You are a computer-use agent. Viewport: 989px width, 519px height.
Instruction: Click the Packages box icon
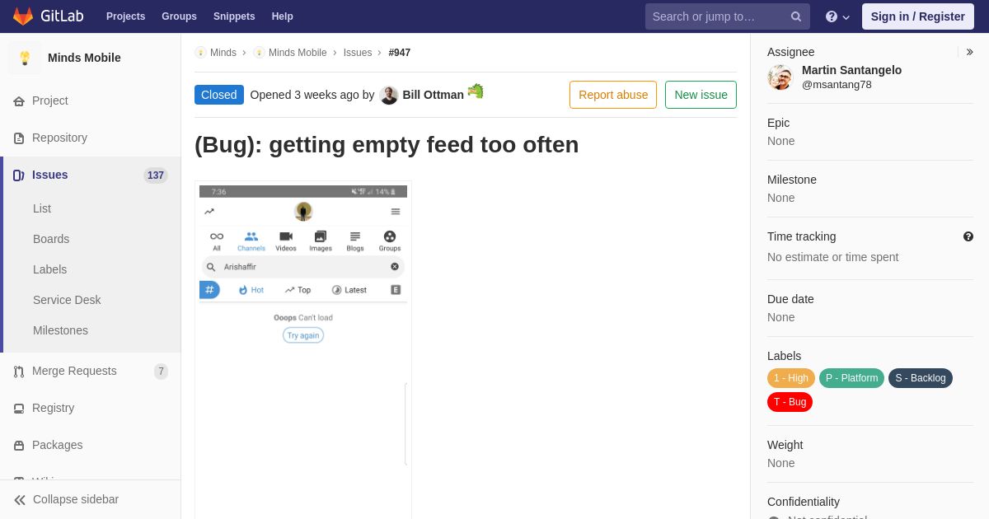pyautogui.click(x=19, y=446)
